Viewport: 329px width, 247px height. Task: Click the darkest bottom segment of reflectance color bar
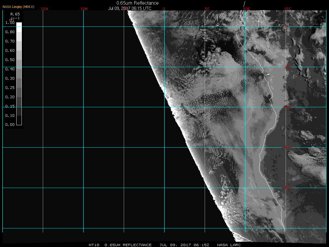click(19, 120)
